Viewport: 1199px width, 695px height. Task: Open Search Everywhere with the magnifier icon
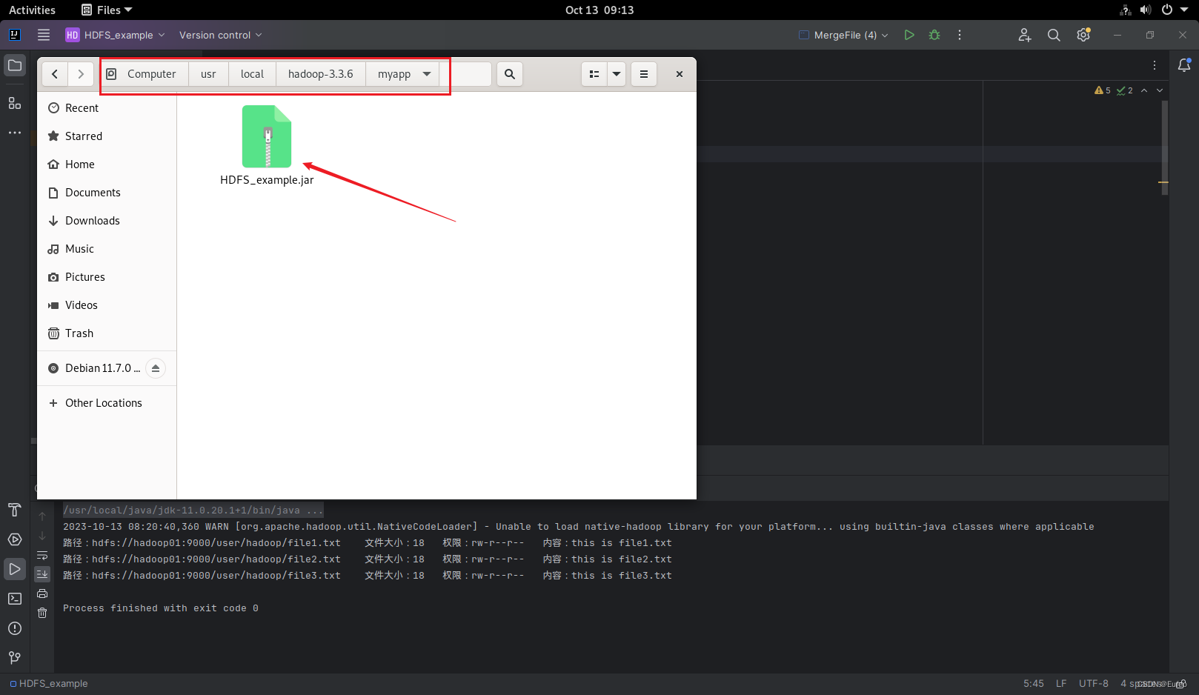click(1054, 35)
